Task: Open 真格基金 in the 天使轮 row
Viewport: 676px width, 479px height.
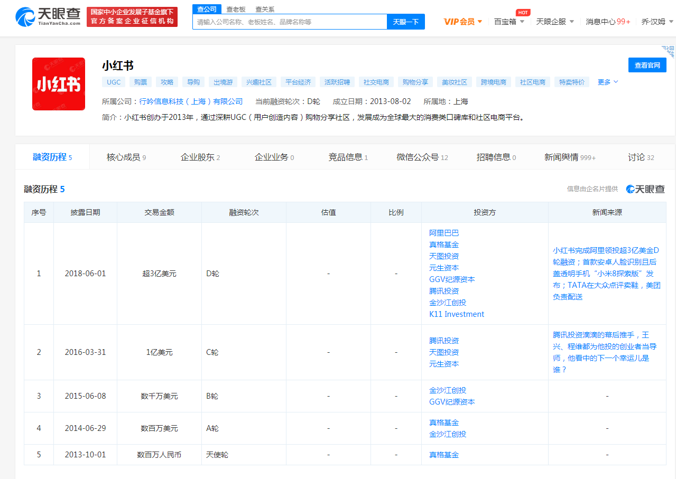Action: click(444, 455)
